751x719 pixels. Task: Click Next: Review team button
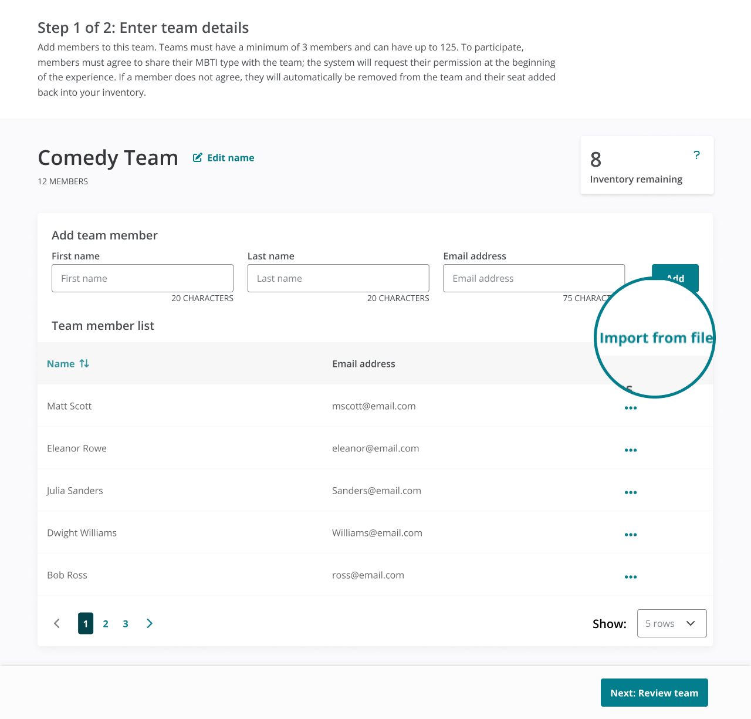point(654,693)
